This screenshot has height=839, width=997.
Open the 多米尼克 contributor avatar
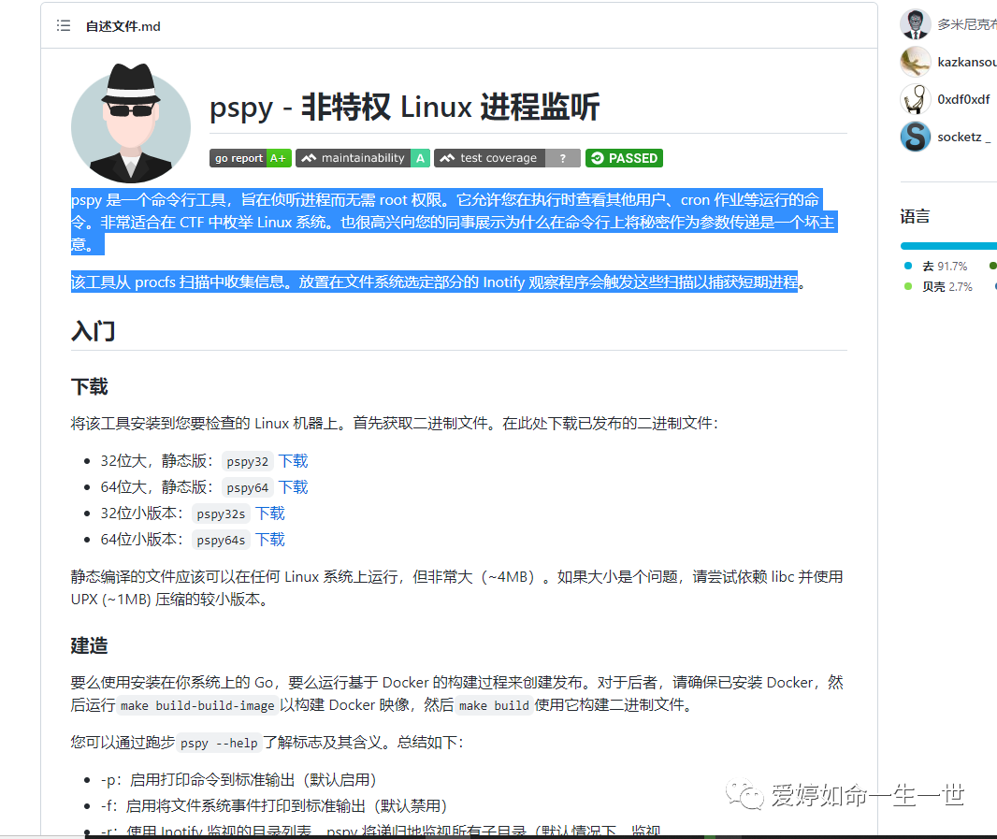point(916,24)
